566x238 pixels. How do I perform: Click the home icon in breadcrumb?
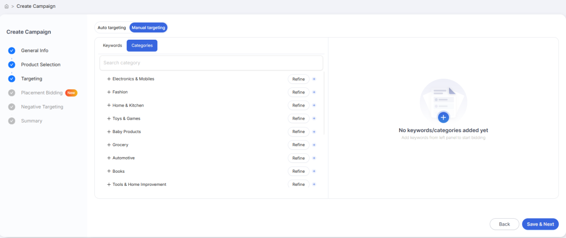click(6, 6)
